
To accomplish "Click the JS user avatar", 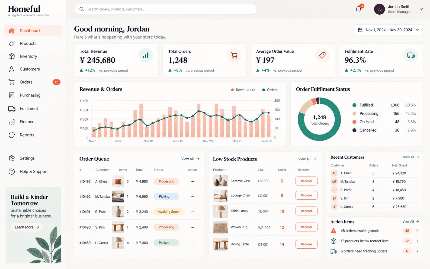I will coord(379,9).
